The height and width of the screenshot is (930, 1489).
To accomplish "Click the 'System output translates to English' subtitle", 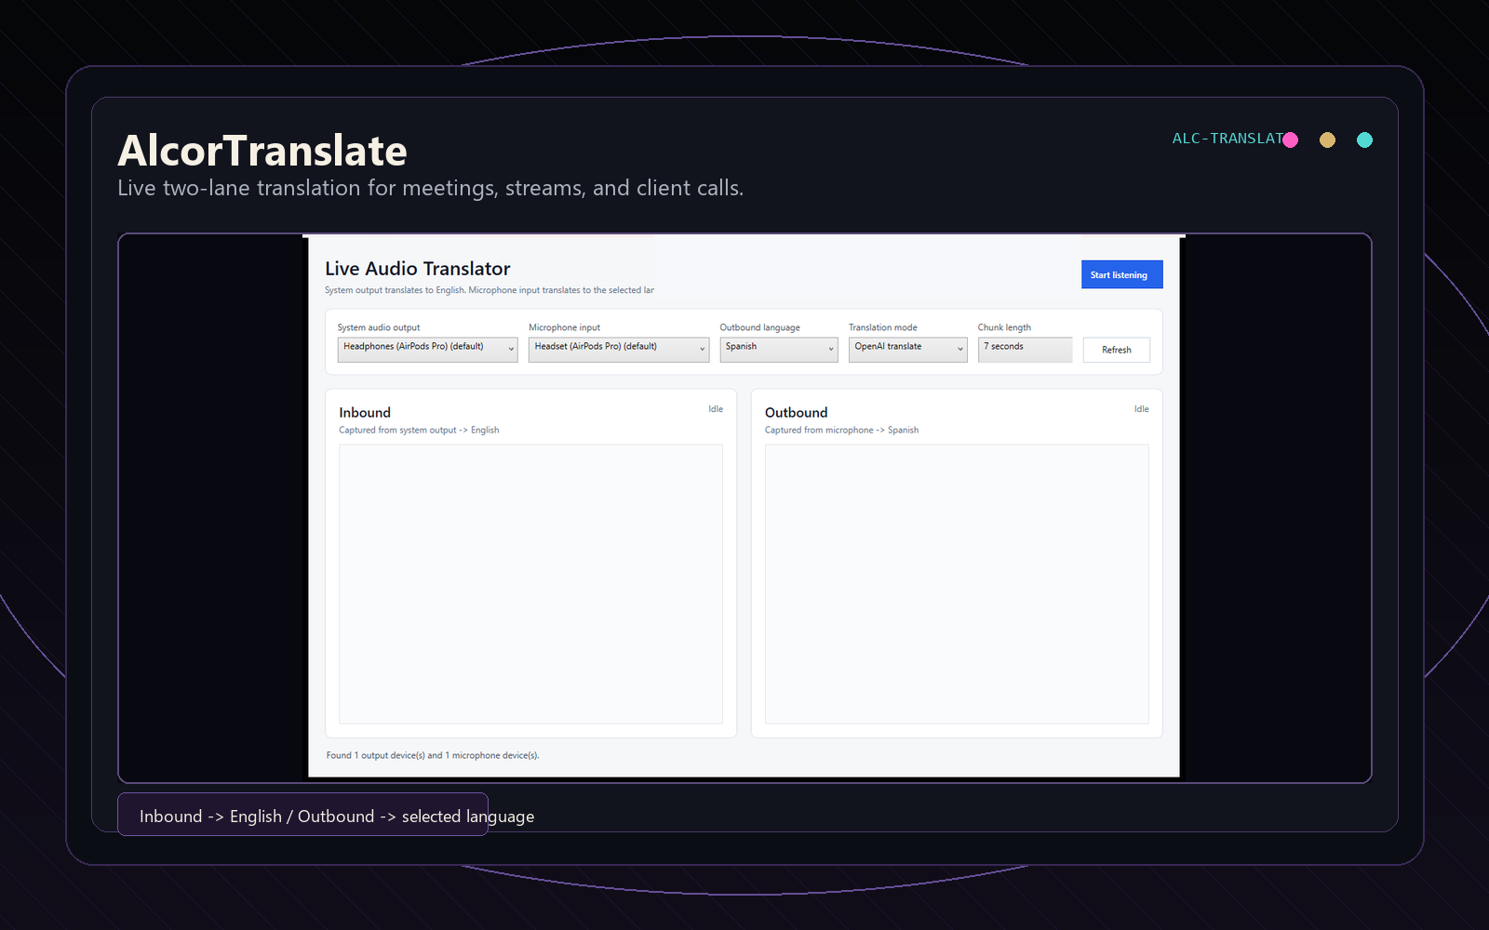I will pyautogui.click(x=490, y=290).
